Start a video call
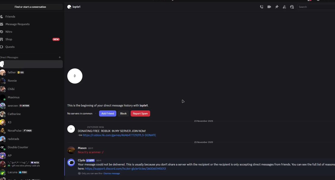 pyautogui.click(x=269, y=7)
